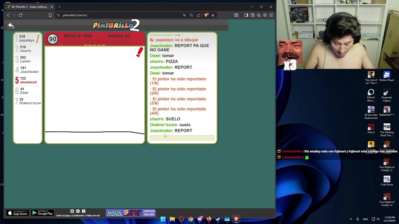
Task: Click the ENG language indicator
Action: click(365, 219)
